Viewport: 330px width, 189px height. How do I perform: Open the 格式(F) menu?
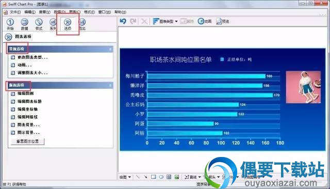pos(89,12)
